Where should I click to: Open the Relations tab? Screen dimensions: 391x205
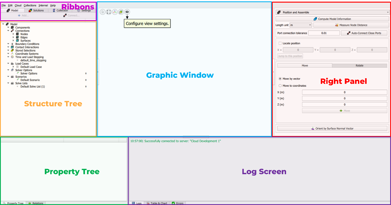[x=36, y=203]
